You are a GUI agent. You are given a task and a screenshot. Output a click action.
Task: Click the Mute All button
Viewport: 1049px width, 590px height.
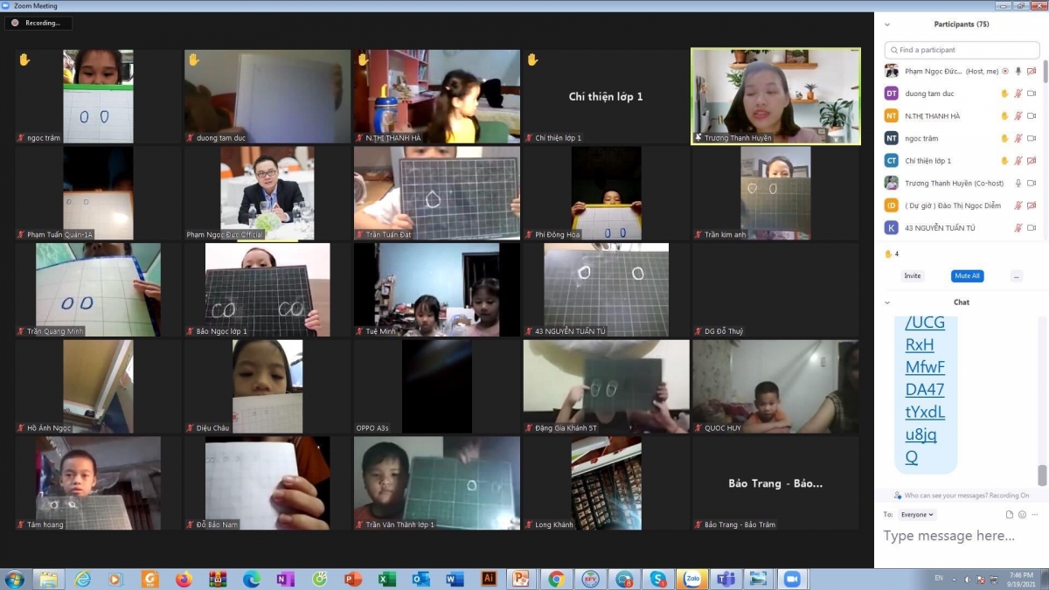pyautogui.click(x=967, y=276)
